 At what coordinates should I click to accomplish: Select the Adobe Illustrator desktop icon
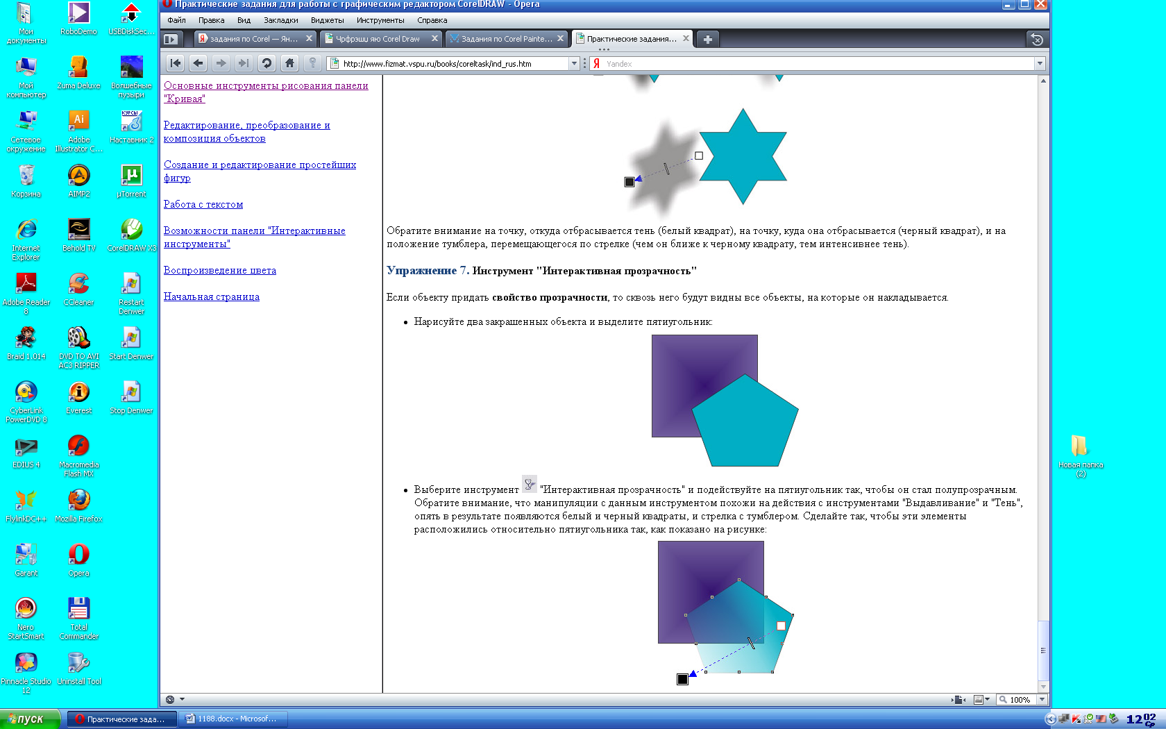pyautogui.click(x=79, y=132)
